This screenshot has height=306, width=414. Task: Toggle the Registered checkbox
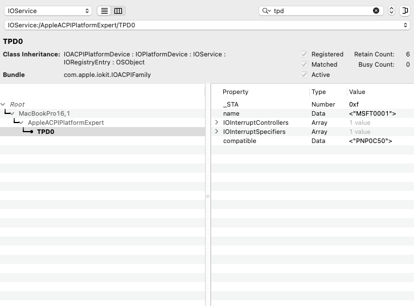click(x=305, y=54)
